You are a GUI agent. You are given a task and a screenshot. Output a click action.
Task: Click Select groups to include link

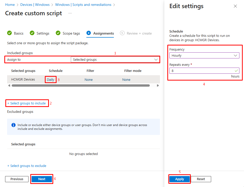[x=26, y=103]
